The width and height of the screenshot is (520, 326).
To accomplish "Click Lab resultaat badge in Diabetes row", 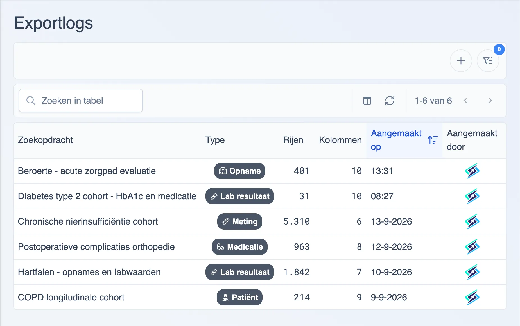I will pyautogui.click(x=240, y=196).
